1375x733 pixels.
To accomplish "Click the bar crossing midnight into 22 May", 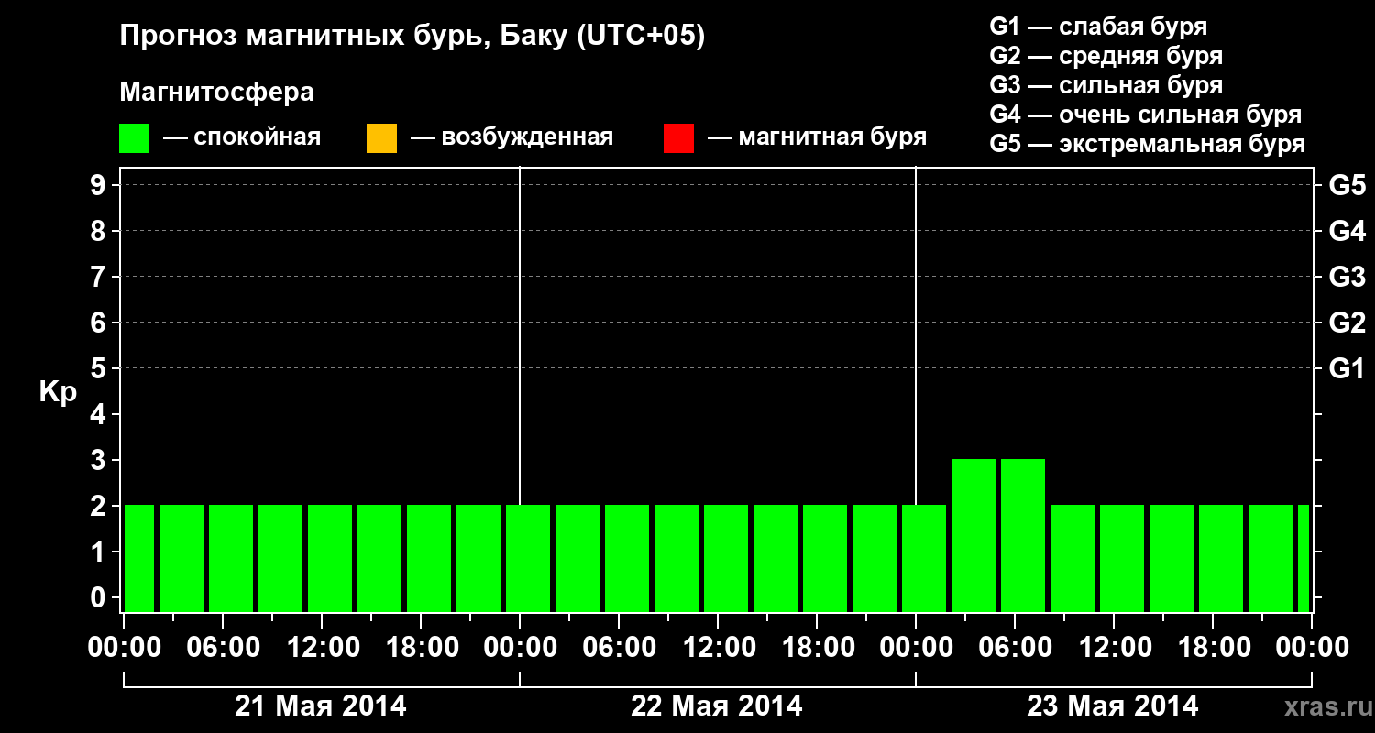I will click(528, 558).
